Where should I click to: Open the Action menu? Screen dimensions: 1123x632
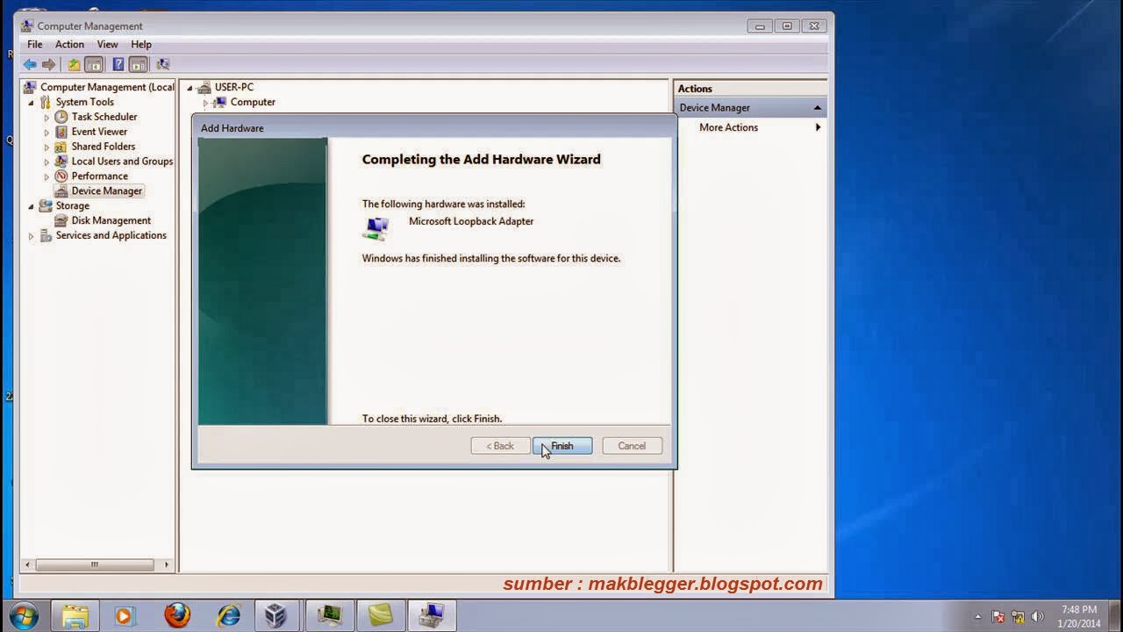pos(69,44)
